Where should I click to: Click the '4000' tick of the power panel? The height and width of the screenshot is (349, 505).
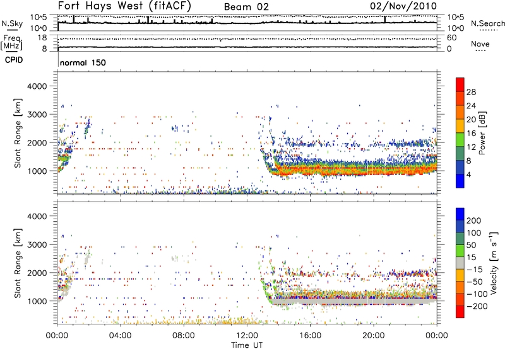click(x=37, y=86)
